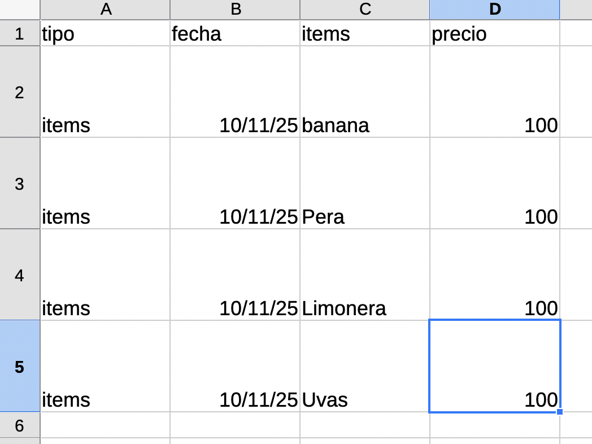
Task: Select row 4 header
Action: click(x=20, y=275)
